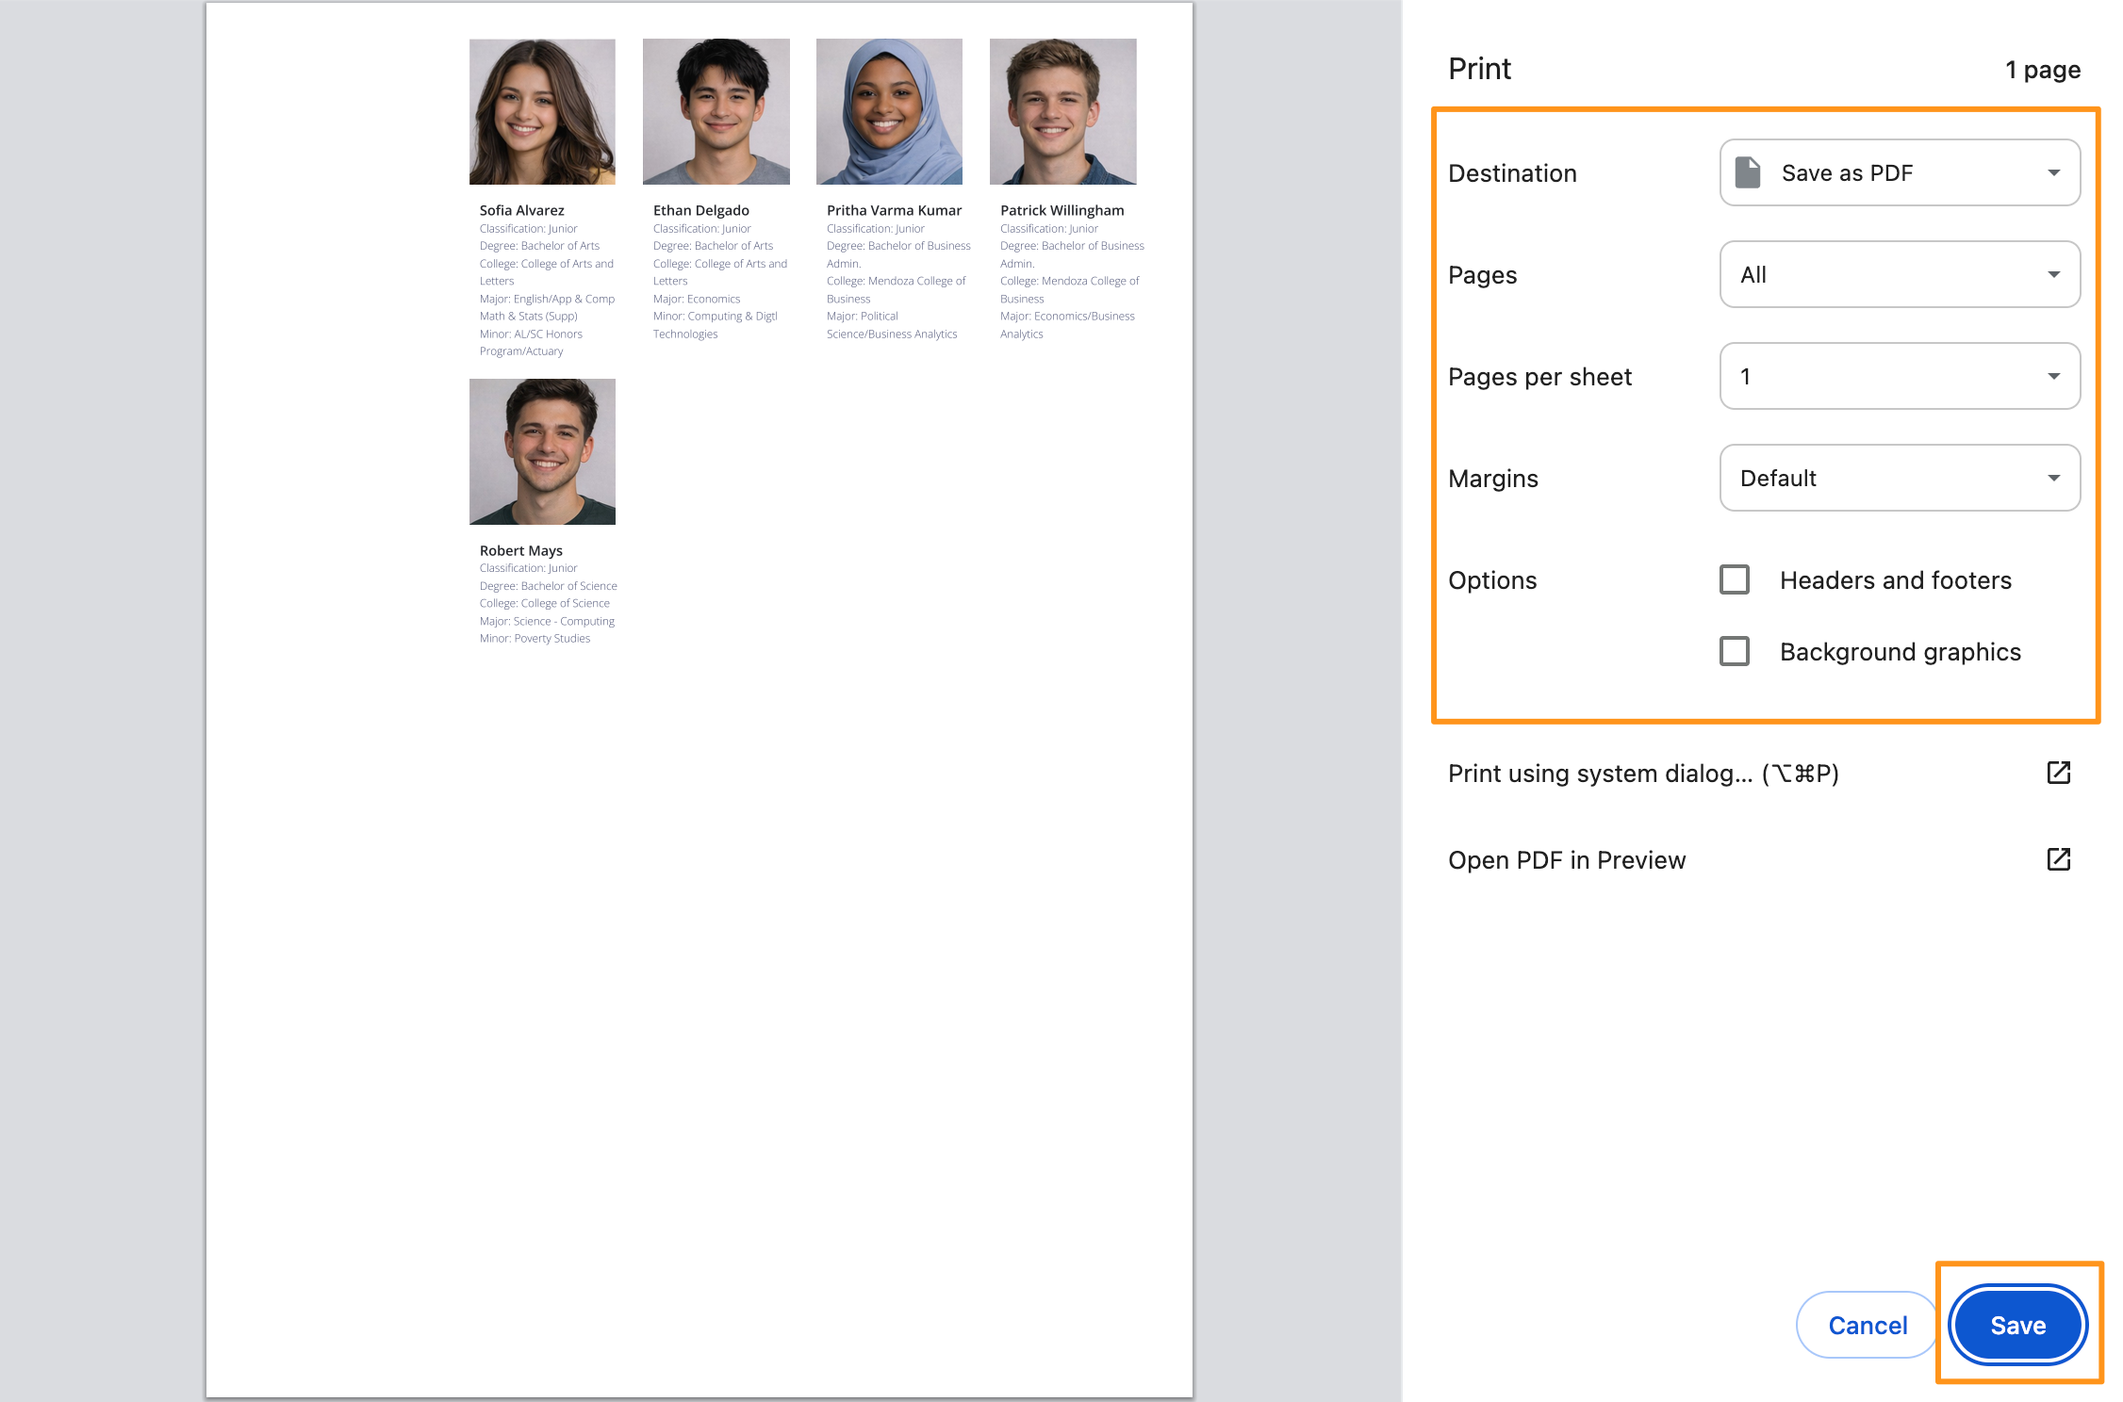This screenshot has width=2123, height=1402.
Task: Click the Destination dropdown arrow
Action: coord(2053,172)
